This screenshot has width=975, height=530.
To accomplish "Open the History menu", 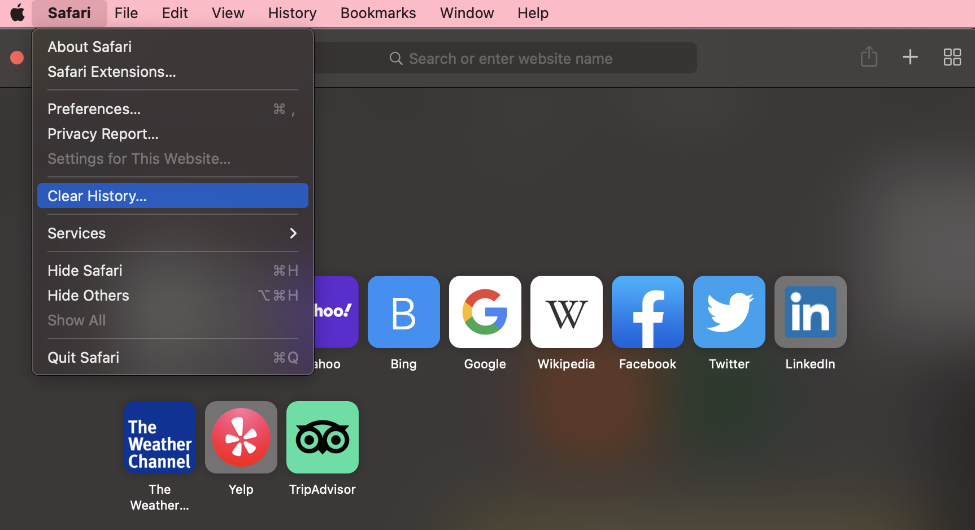I will click(292, 13).
